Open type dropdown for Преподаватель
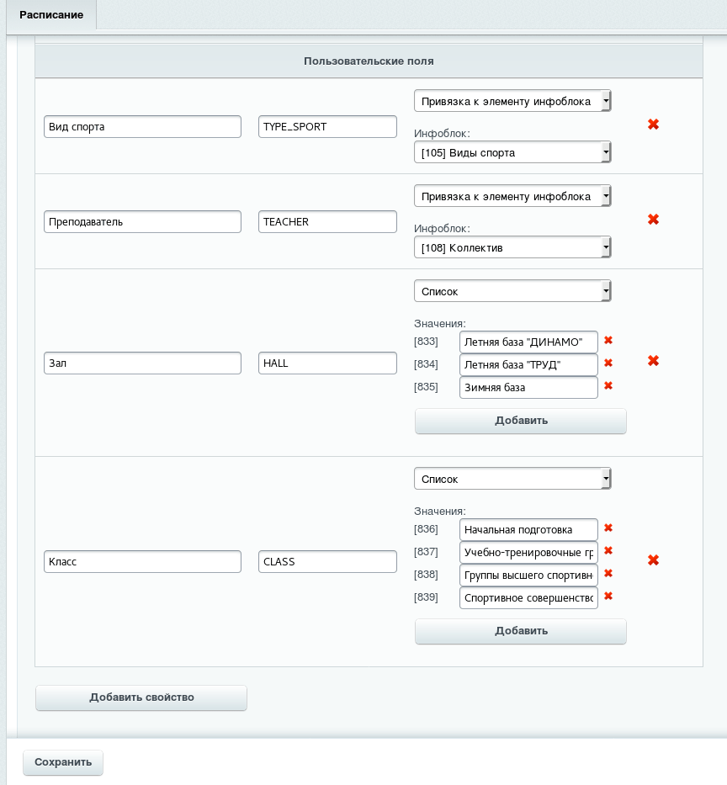 coord(512,196)
